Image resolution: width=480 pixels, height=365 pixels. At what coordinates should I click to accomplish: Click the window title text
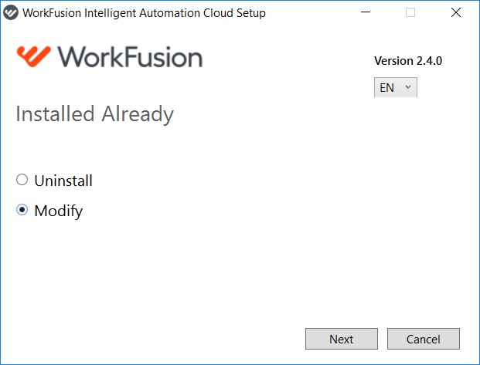[x=144, y=13]
